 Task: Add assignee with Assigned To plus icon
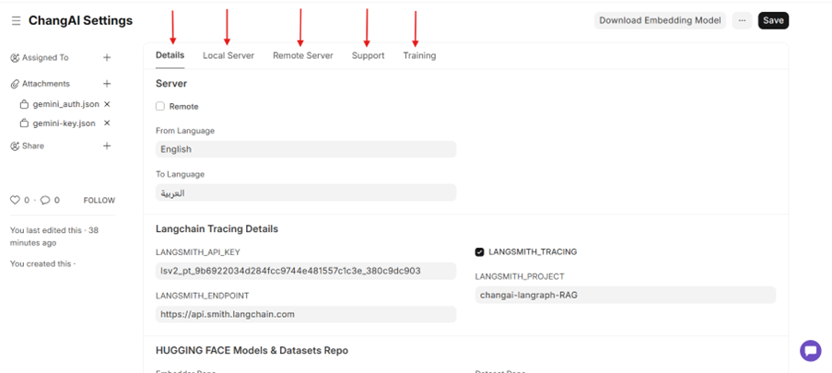pyautogui.click(x=107, y=58)
